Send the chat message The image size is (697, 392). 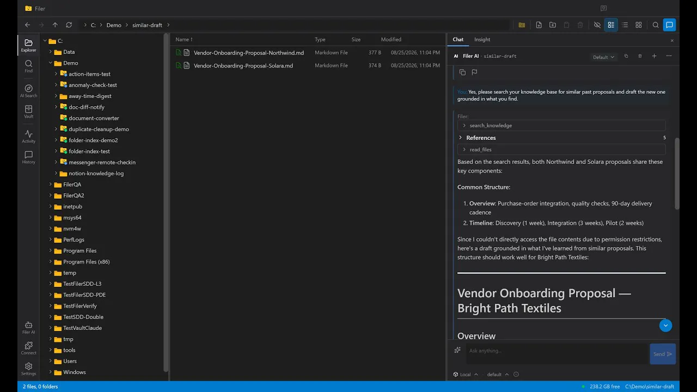pos(663,354)
